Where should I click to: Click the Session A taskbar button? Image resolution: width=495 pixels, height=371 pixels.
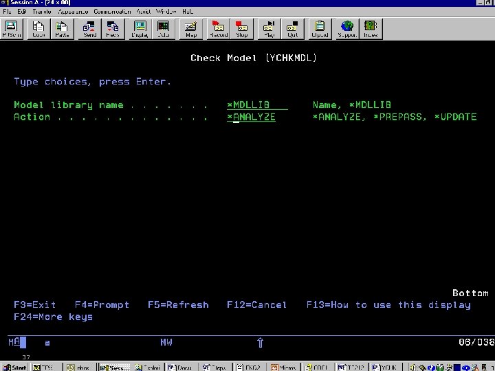[x=114, y=367]
